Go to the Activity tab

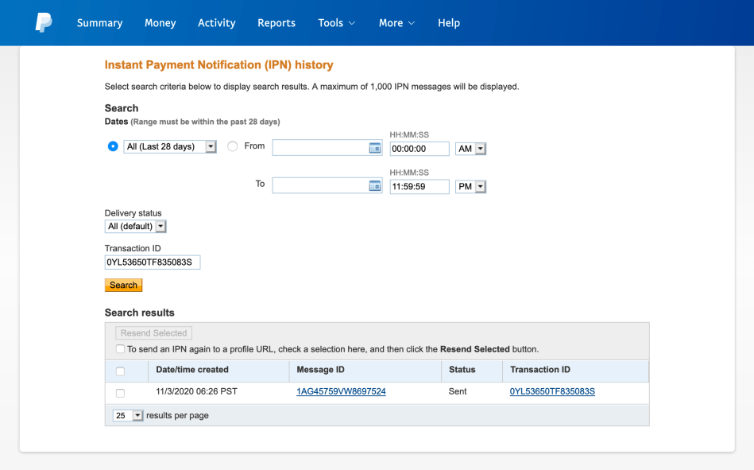(216, 23)
